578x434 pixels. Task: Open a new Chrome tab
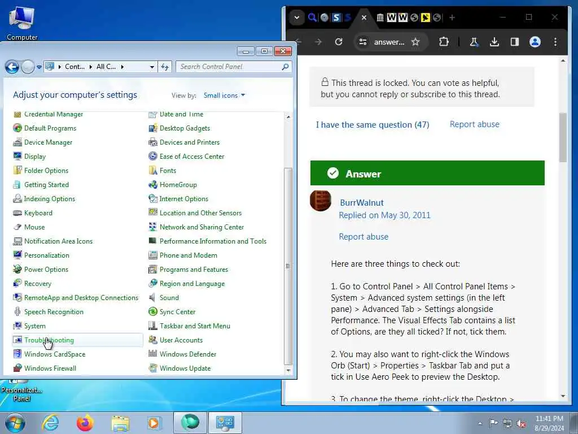click(452, 18)
